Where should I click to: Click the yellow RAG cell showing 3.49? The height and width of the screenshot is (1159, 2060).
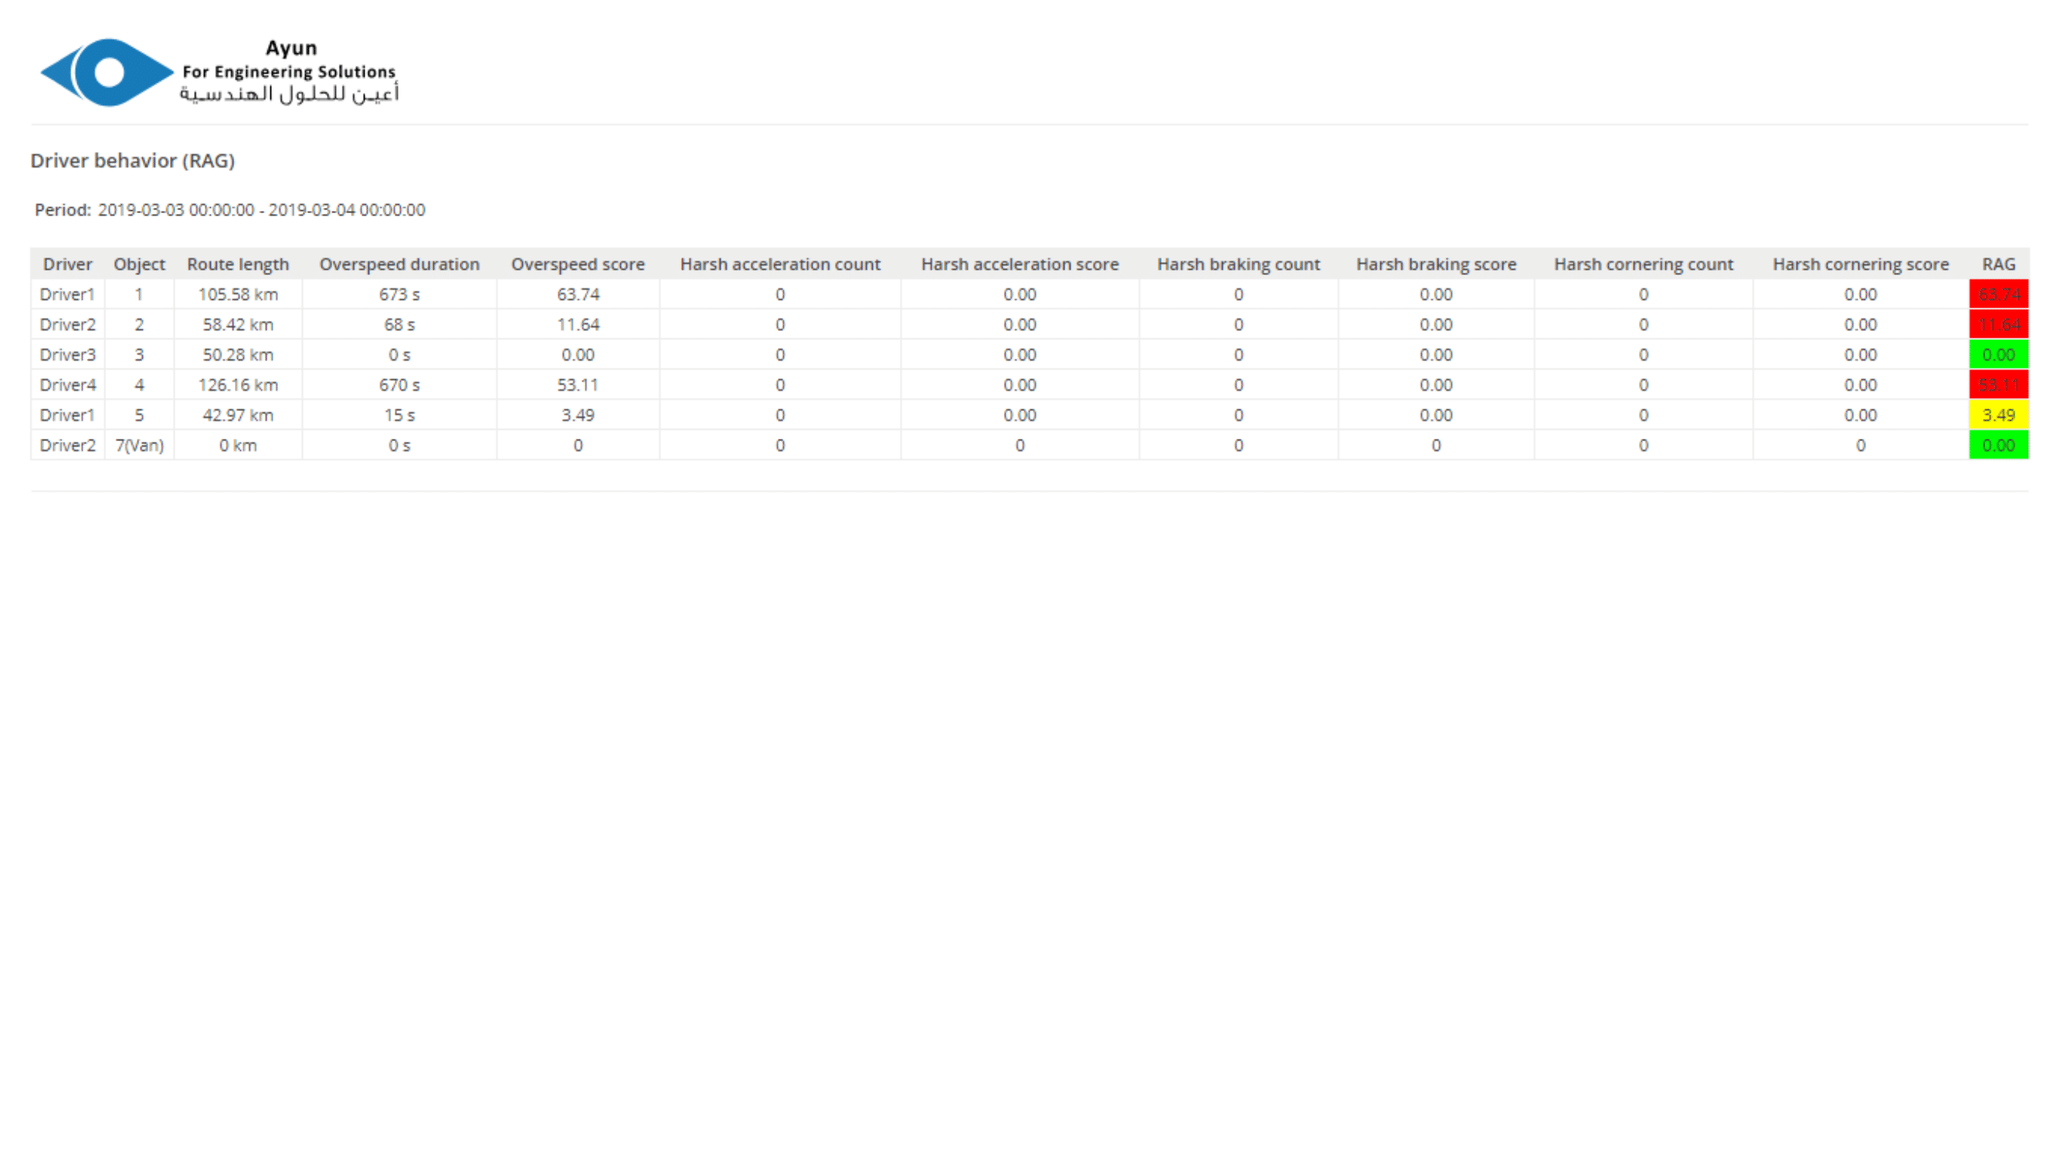click(x=1997, y=415)
